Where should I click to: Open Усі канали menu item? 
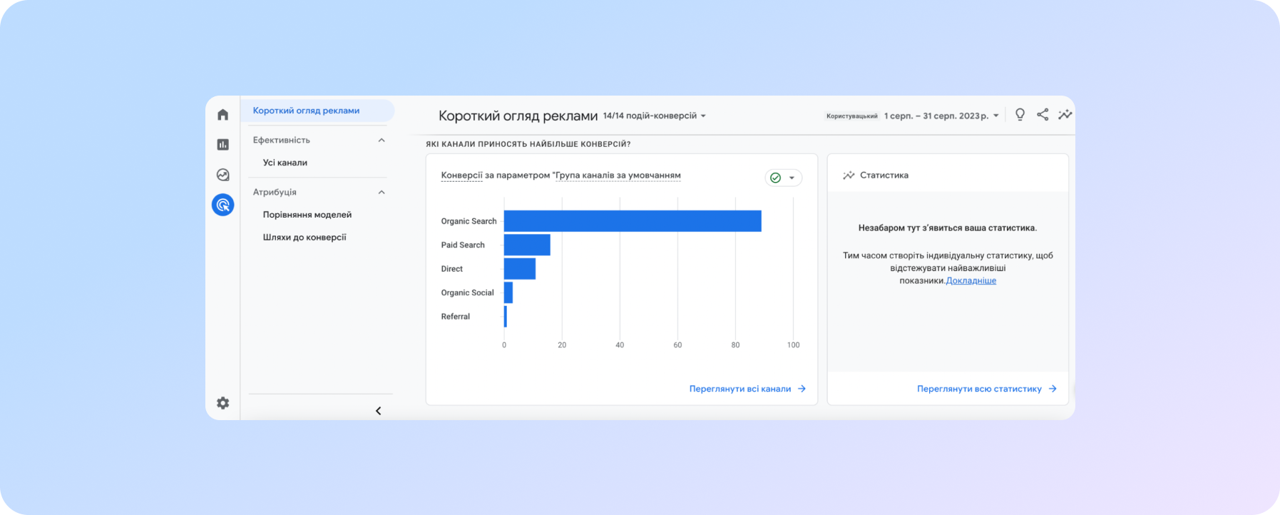[x=285, y=163]
